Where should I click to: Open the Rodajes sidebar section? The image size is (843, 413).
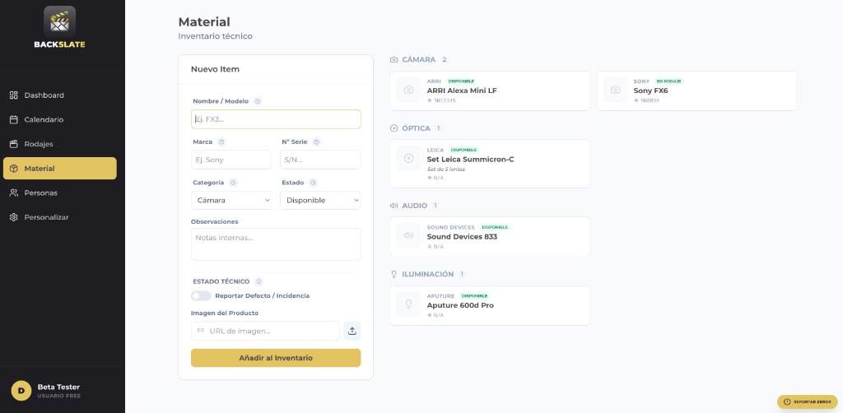39,144
